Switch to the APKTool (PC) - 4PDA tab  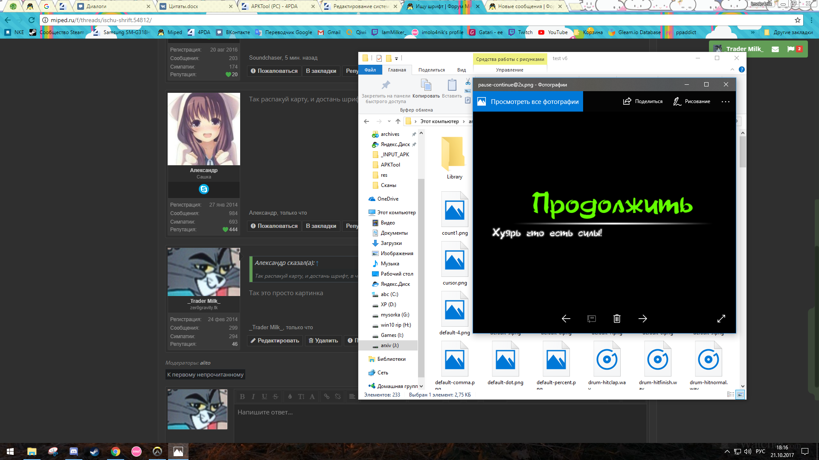tap(279, 6)
